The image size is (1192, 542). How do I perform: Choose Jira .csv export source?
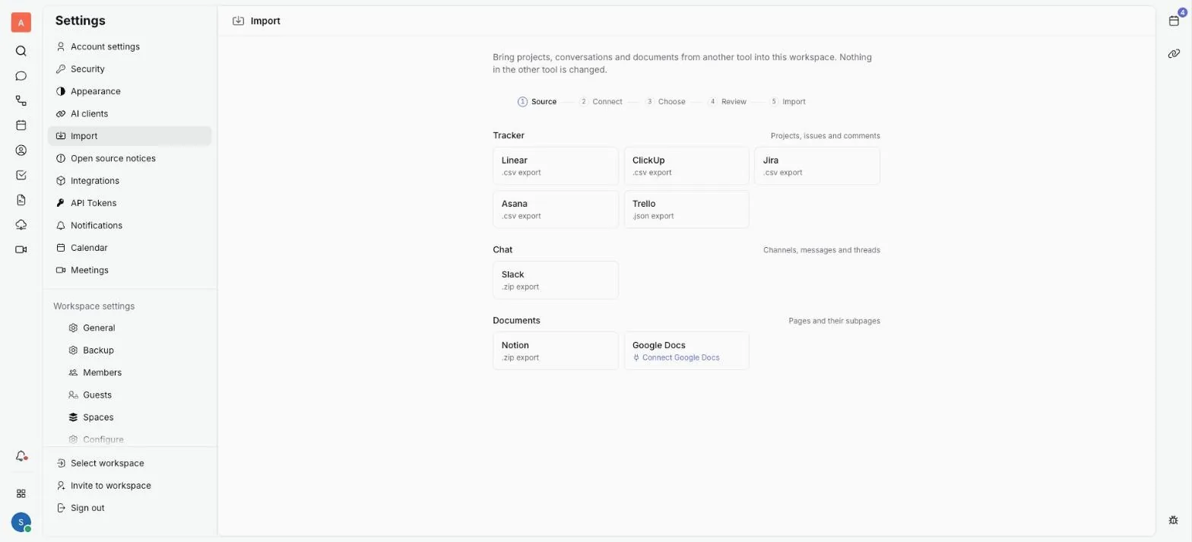(x=817, y=166)
